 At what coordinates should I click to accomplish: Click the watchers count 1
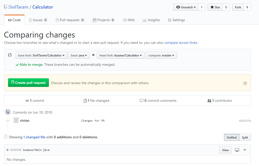pyautogui.click(x=202, y=7)
